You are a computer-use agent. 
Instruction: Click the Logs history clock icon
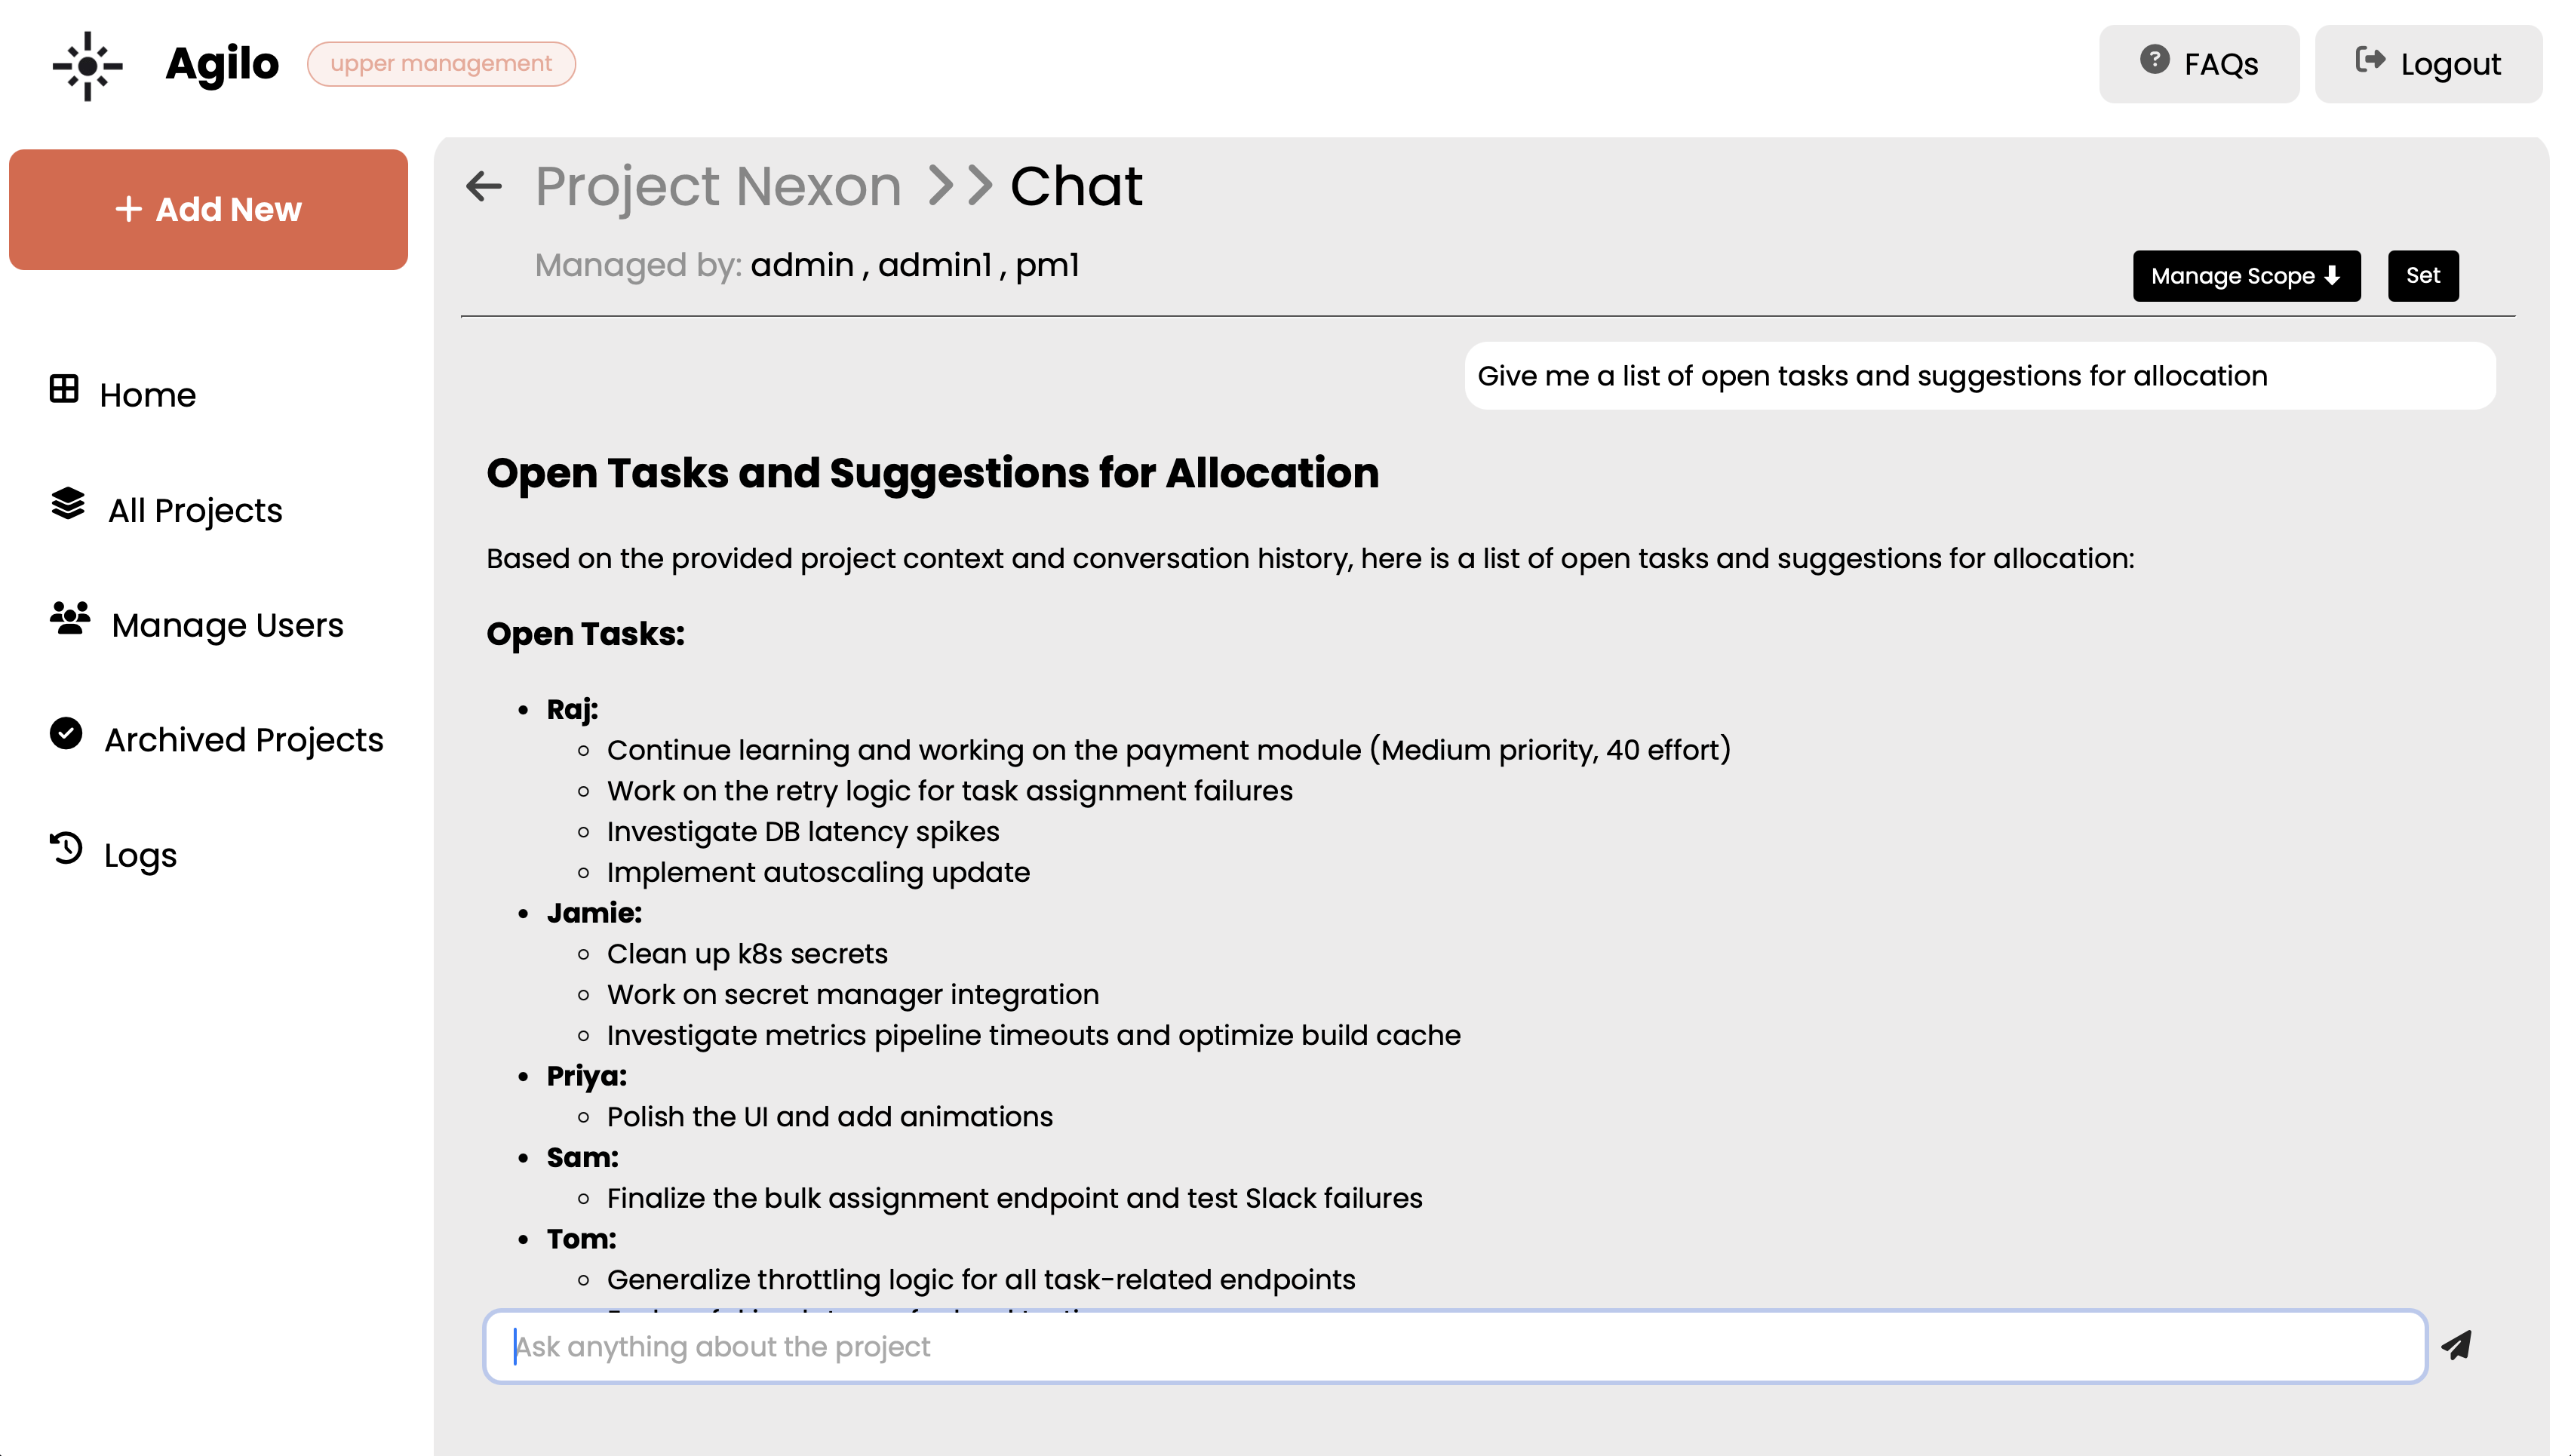[66, 849]
